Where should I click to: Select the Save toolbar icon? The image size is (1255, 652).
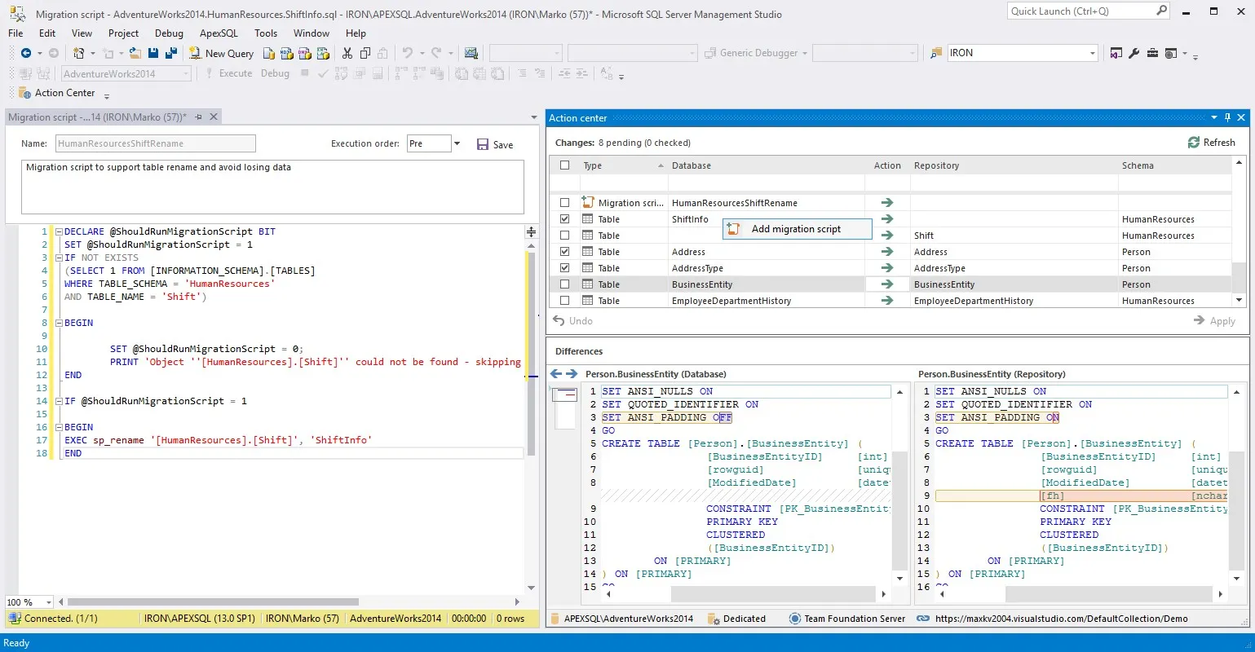click(154, 52)
